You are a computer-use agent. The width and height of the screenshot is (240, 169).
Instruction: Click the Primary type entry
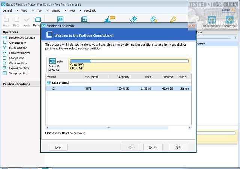pyautogui.click(x=200, y=44)
